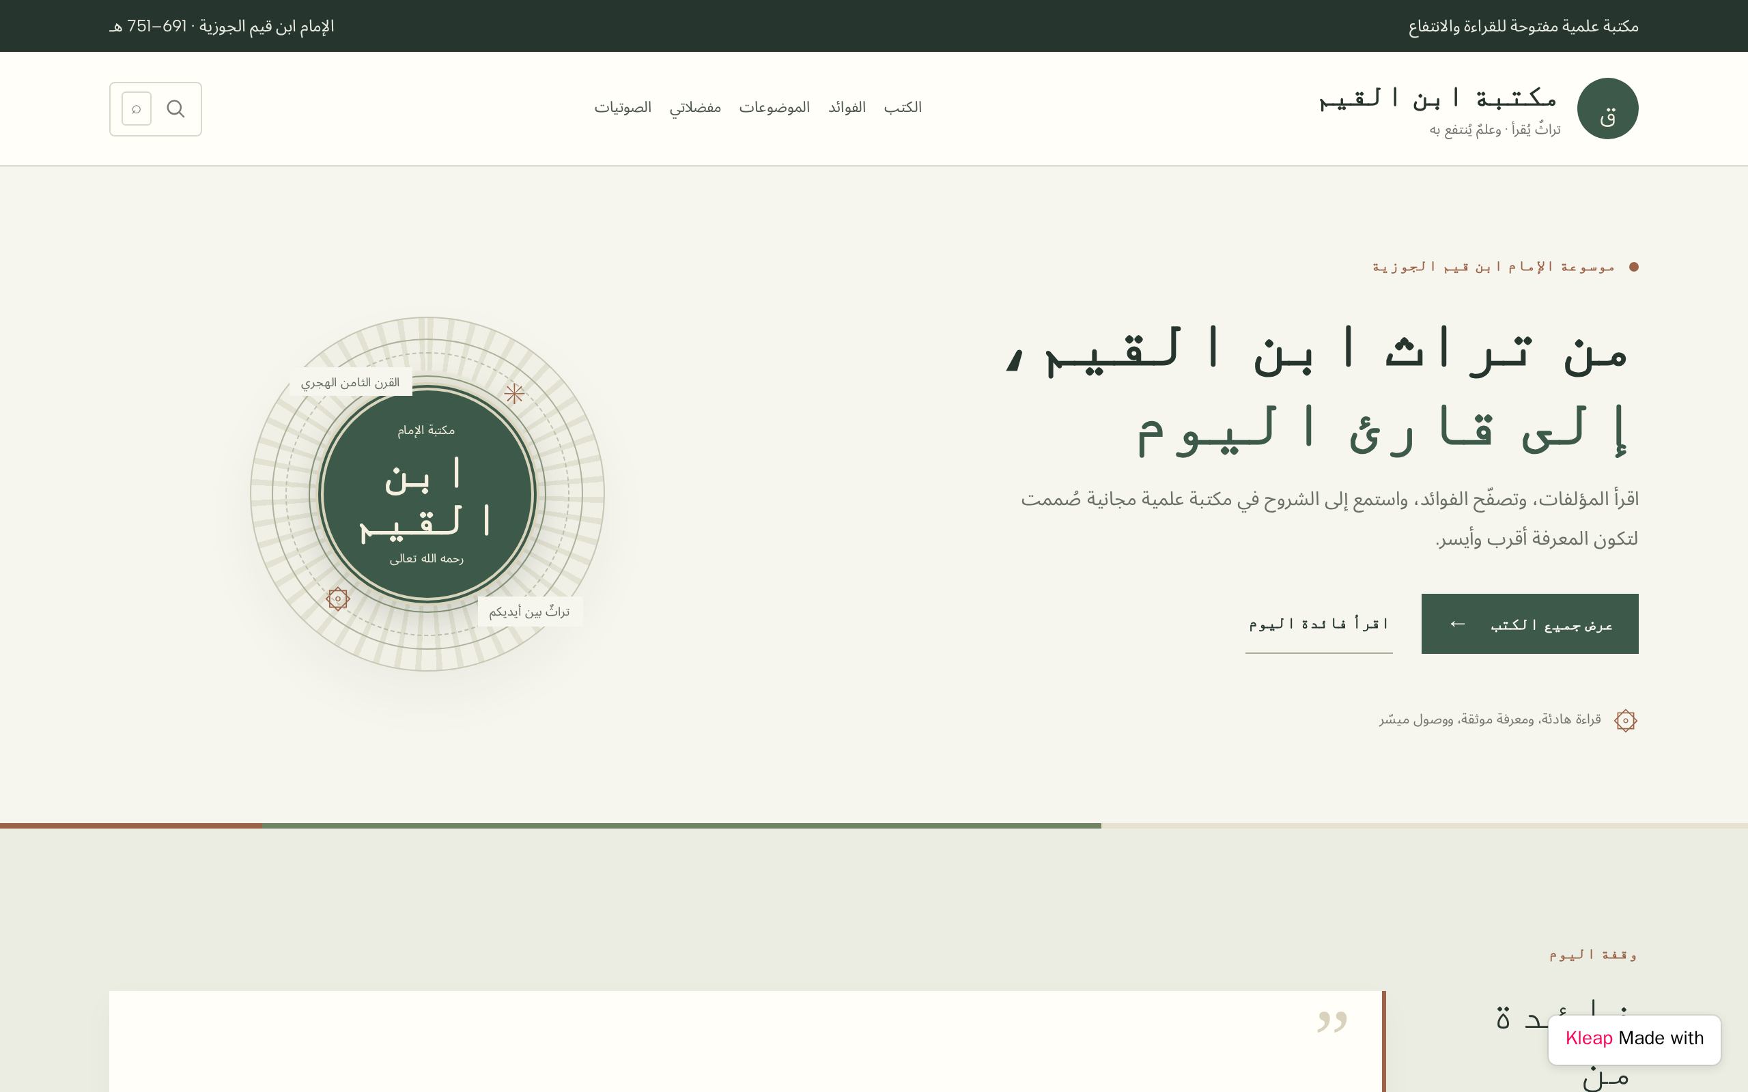Click the تراثٌ بين أيديكم label
This screenshot has height=1092, width=1748.
[529, 612]
